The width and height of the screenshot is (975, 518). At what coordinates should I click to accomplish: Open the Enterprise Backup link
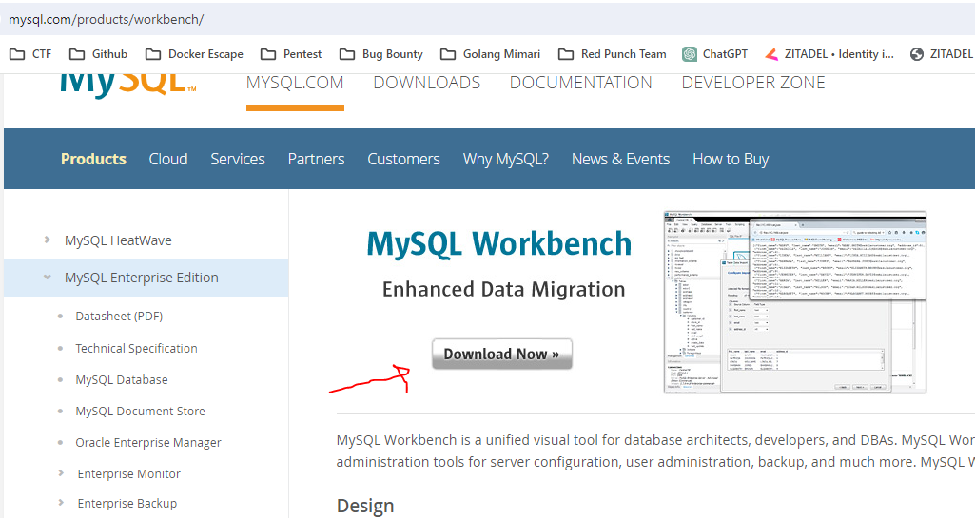(127, 503)
